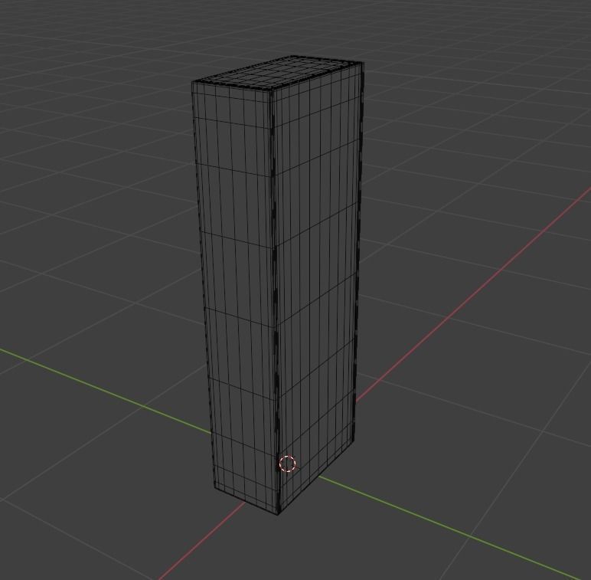
Task: Click the top face of wireframe box
Action: pos(278,73)
